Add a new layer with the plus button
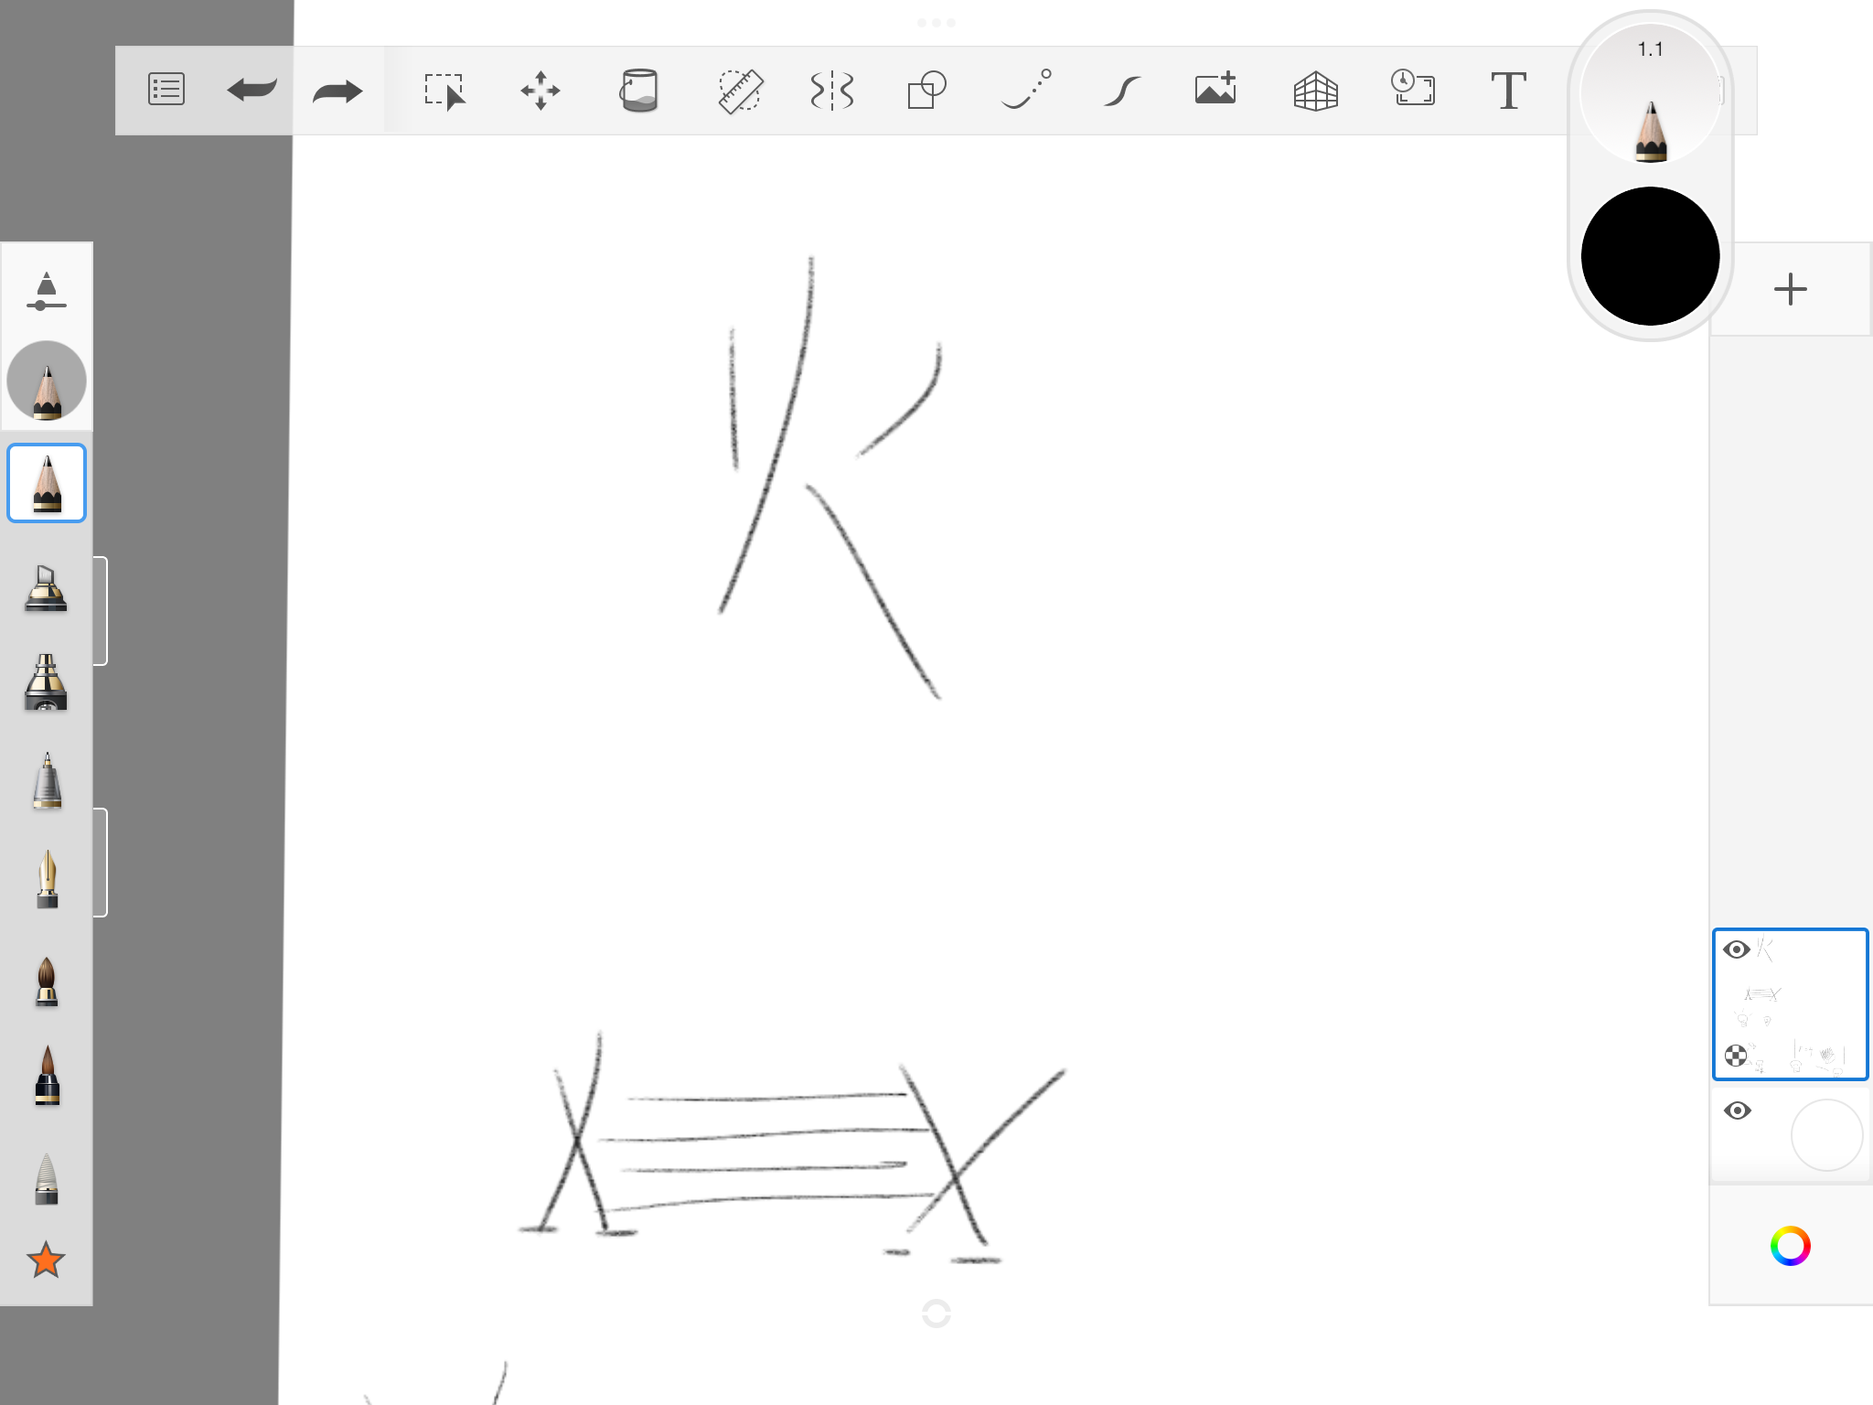The width and height of the screenshot is (1873, 1405). [1791, 289]
